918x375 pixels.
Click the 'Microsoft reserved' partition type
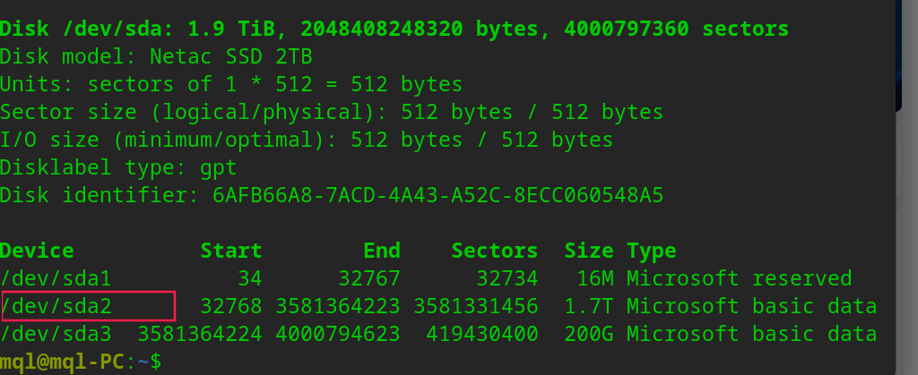pyautogui.click(x=739, y=278)
